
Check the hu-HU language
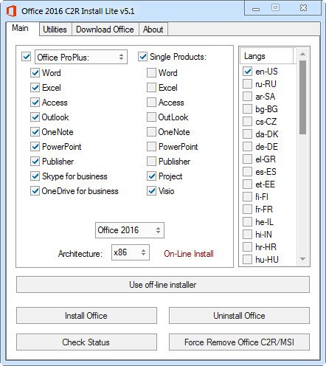(247, 260)
